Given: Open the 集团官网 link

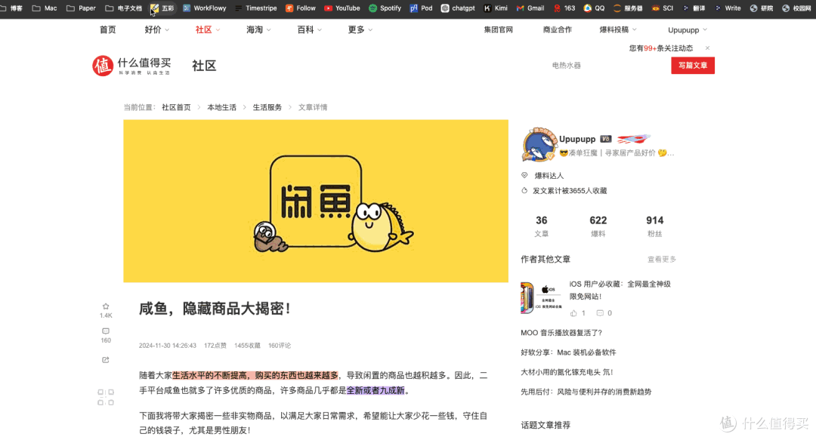Looking at the screenshot, I should (x=498, y=29).
